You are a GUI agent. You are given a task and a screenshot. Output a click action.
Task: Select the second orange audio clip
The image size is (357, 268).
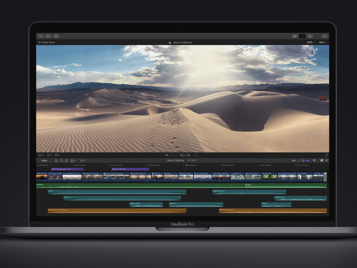click(273, 211)
